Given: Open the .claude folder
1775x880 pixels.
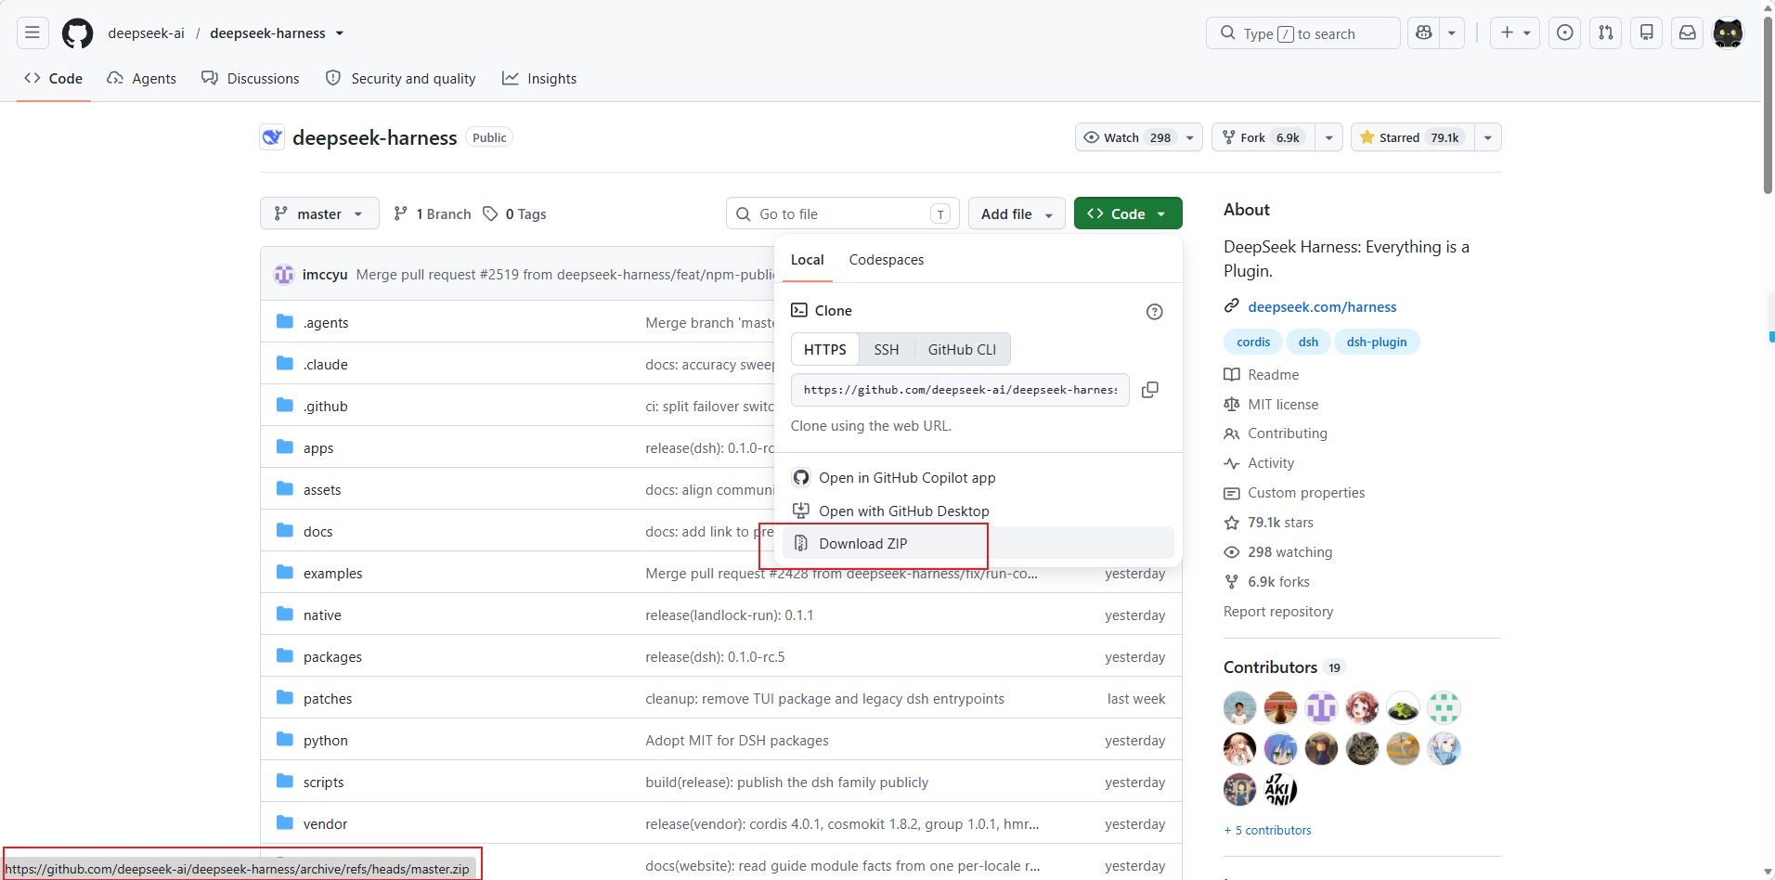Looking at the screenshot, I should pos(326,365).
